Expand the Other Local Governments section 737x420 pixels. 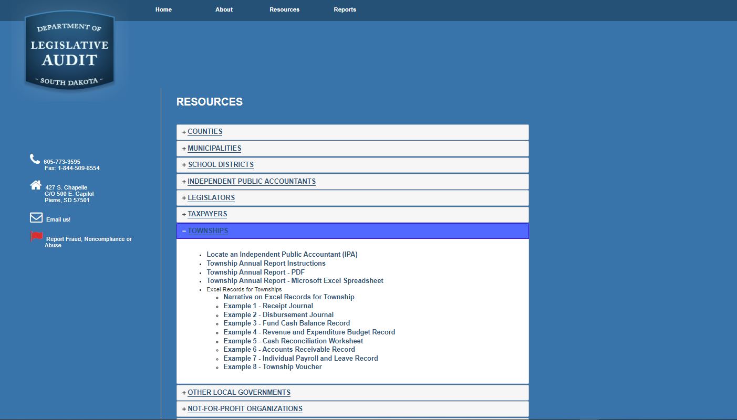point(239,393)
